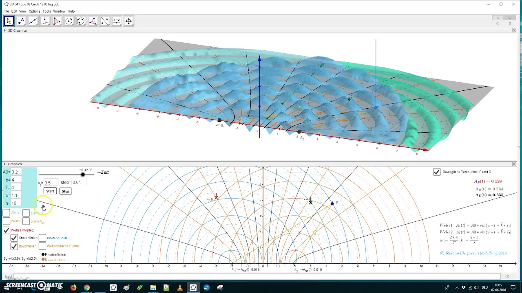Open the Window menu
Screen dimensions: 522x293
[x=59, y=11]
